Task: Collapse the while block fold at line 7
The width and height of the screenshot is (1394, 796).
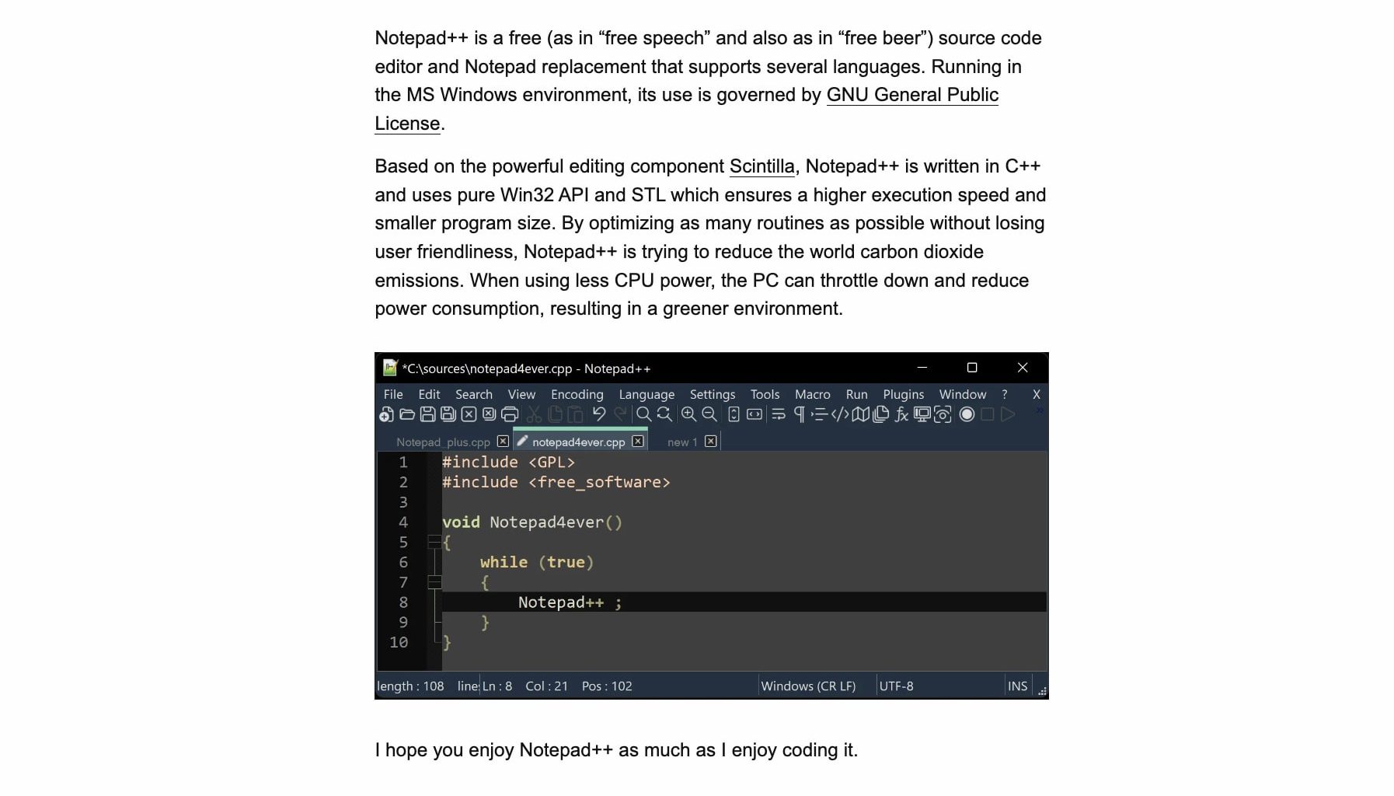Action: point(434,582)
